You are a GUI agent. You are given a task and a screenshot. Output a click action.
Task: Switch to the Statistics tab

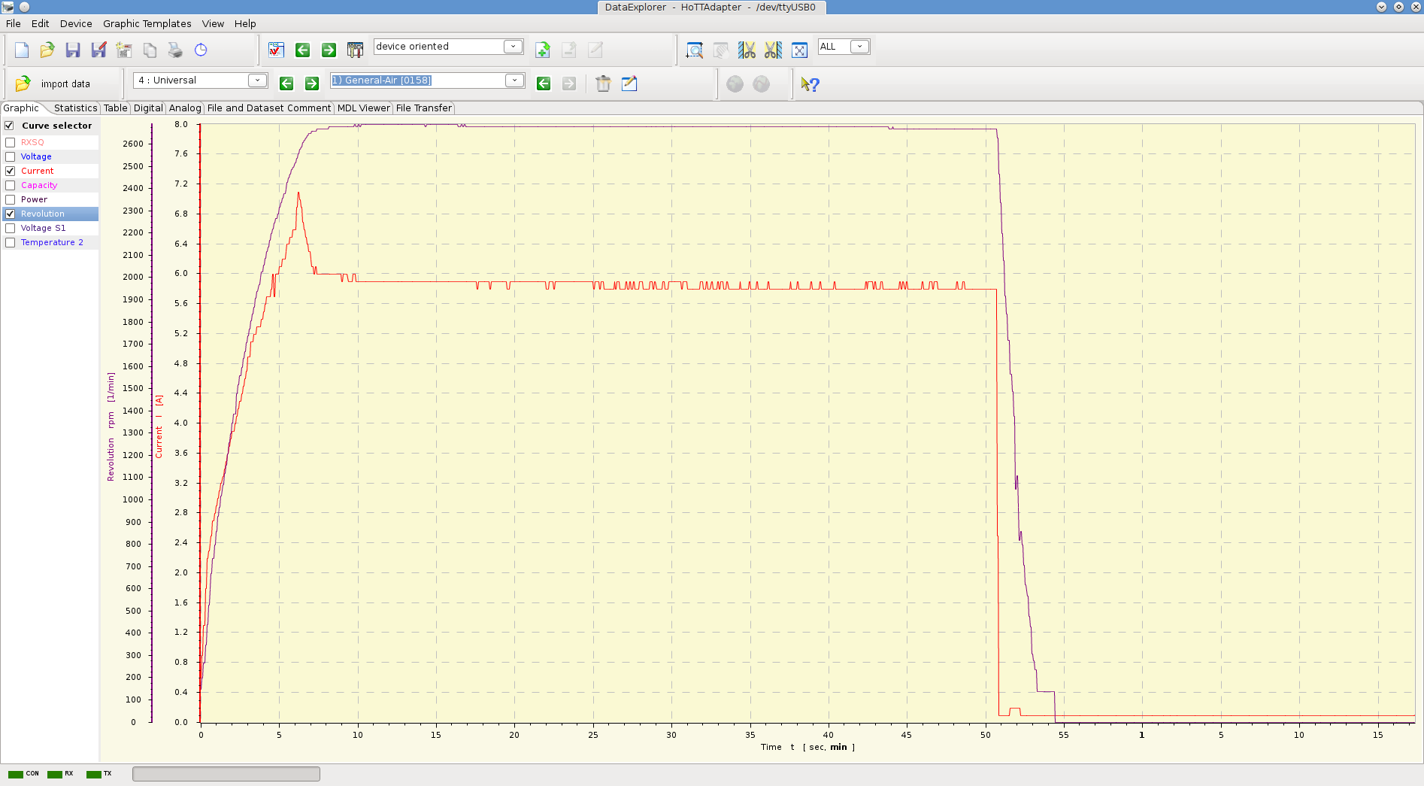pos(75,108)
